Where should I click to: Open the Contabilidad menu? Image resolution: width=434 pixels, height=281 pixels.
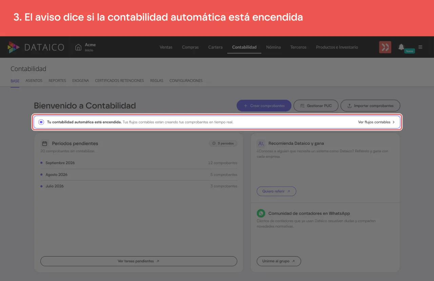pos(244,47)
